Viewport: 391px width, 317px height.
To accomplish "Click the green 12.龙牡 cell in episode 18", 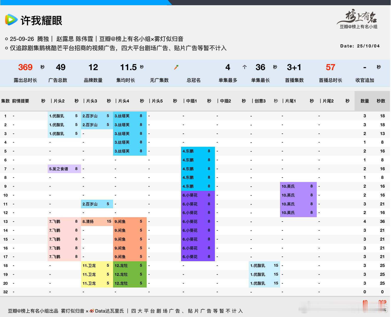I will tap(121, 266).
